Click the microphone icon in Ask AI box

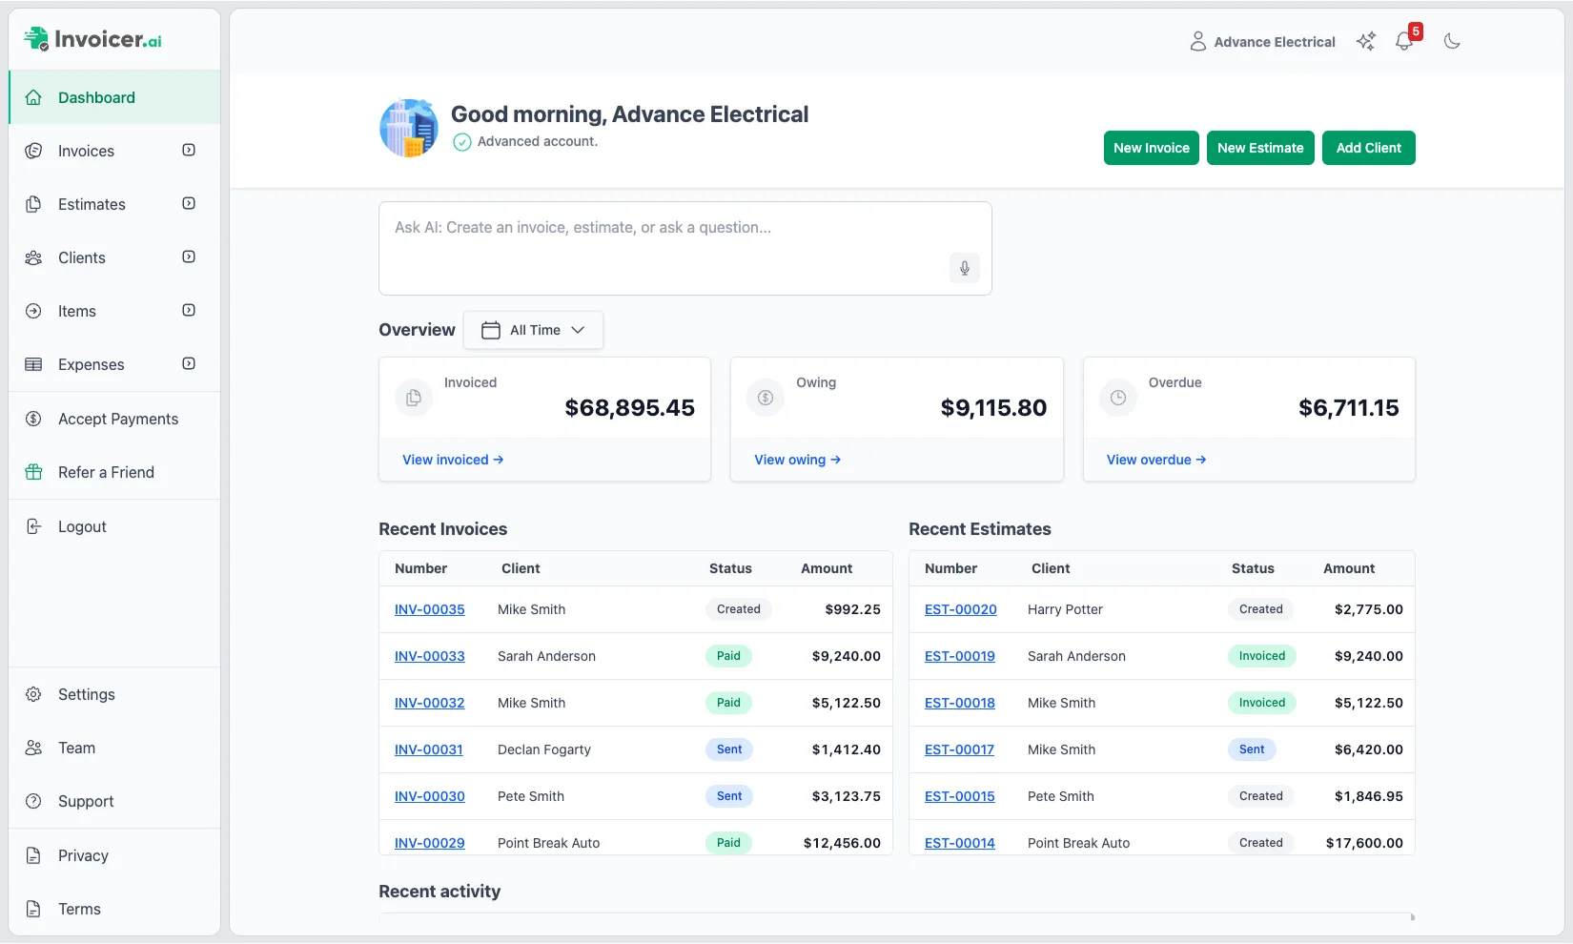click(965, 268)
